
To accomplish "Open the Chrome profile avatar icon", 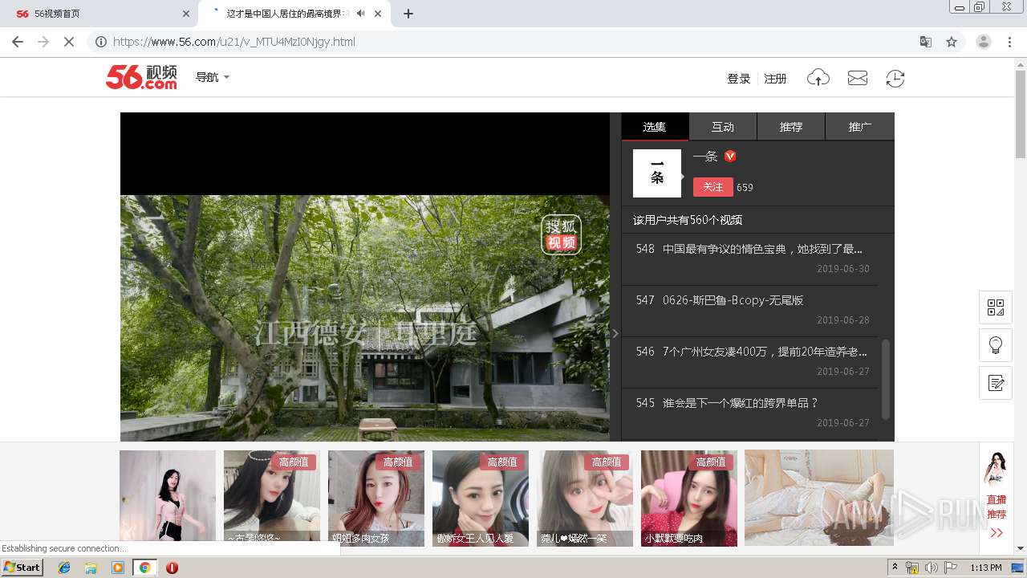I will (983, 42).
